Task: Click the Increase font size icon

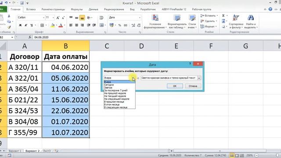Action: coord(58,18)
